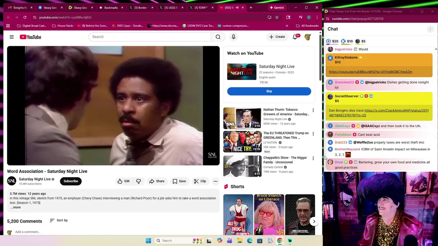Open Copilot from the taskbar
The height and width of the screenshot is (246, 438).
click(219, 241)
